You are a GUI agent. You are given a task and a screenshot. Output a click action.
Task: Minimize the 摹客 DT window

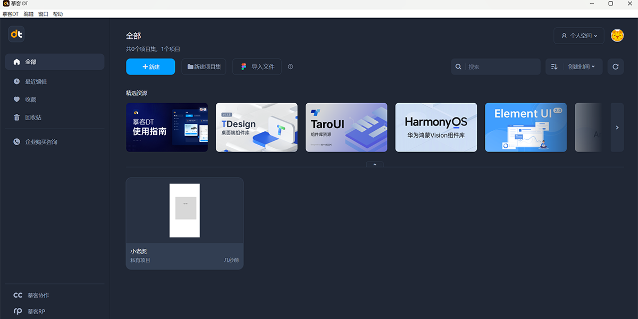click(x=592, y=4)
